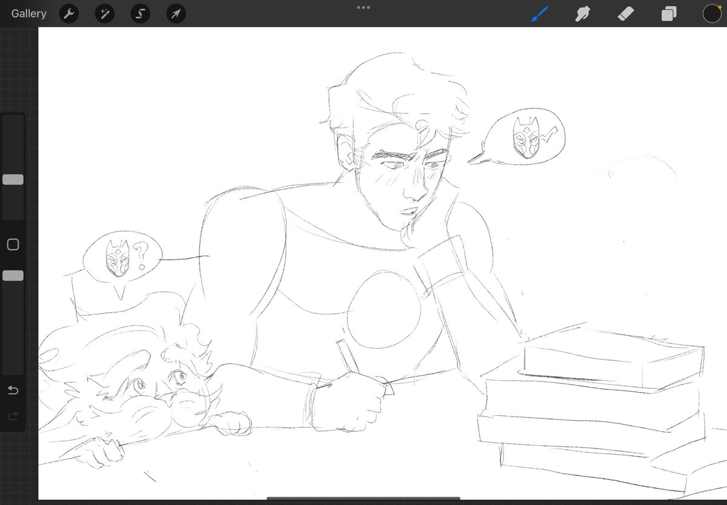Activate the Selection S-shaped tool
Screen dimensions: 727x505
pos(140,13)
